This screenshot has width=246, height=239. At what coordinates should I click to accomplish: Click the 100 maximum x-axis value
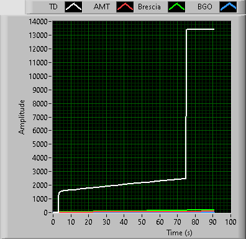230,222
